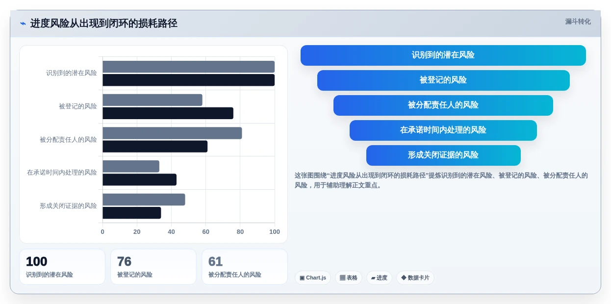The image size is (611, 304).
Task: Open the 61 被分配责任人的风险 stat card
Action: coord(245,267)
